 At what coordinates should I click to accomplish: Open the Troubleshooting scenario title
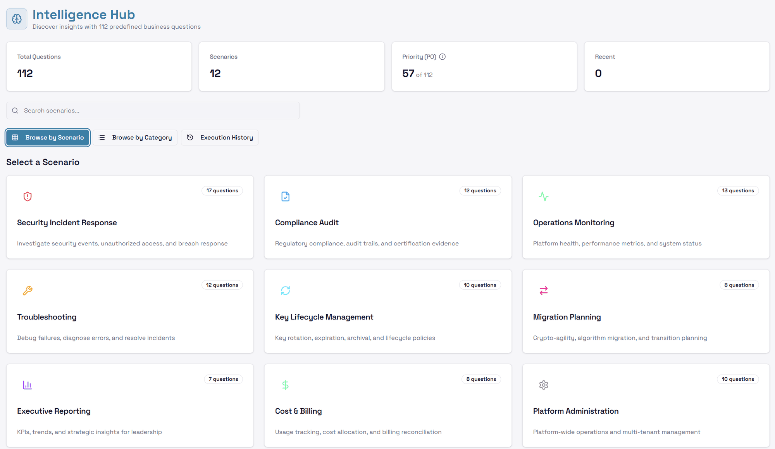(x=47, y=317)
